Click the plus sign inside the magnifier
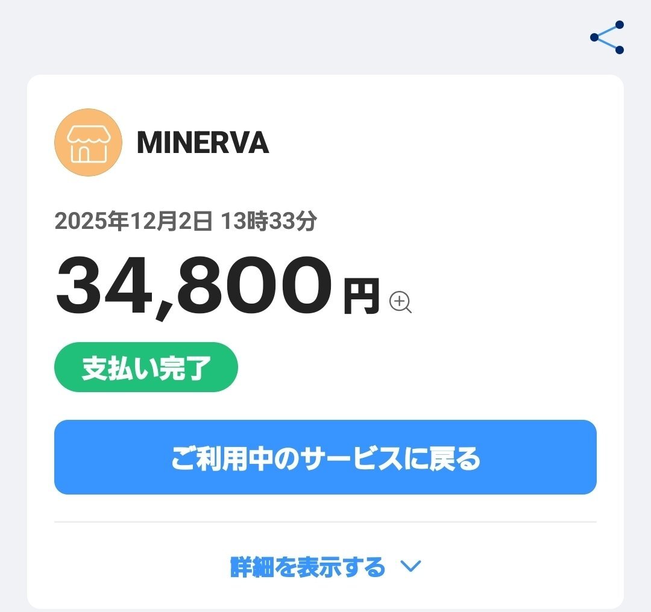This screenshot has width=651, height=612. 399,301
